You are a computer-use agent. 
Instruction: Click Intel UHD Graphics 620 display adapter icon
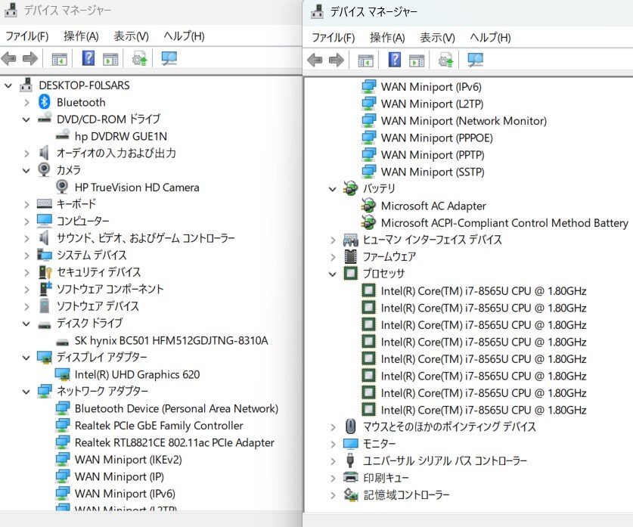tap(62, 374)
